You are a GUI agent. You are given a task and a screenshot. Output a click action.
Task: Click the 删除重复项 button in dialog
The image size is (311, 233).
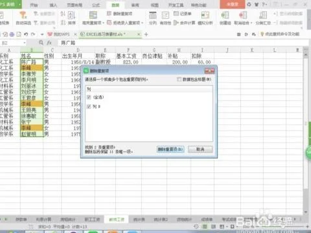170,150
